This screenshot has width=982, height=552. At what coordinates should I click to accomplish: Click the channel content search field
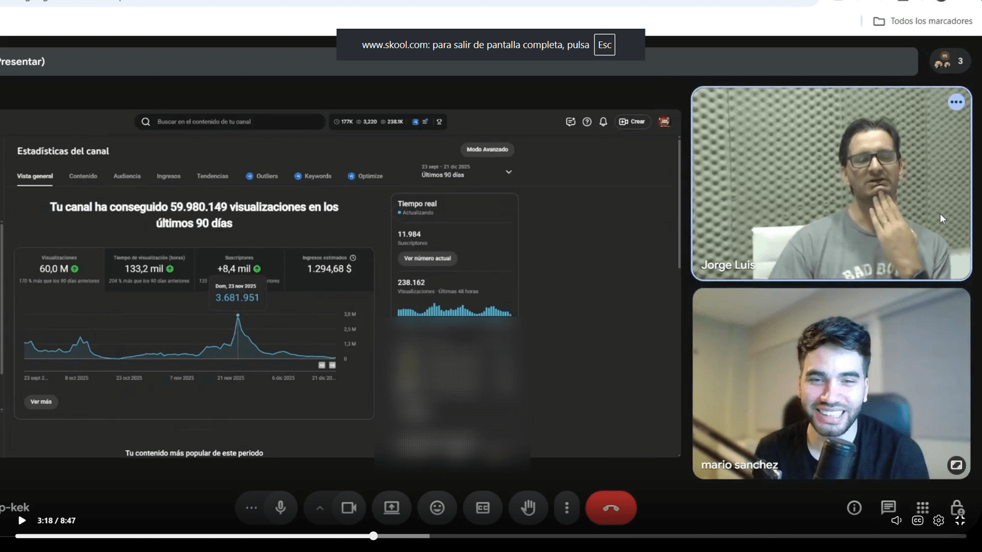230,122
